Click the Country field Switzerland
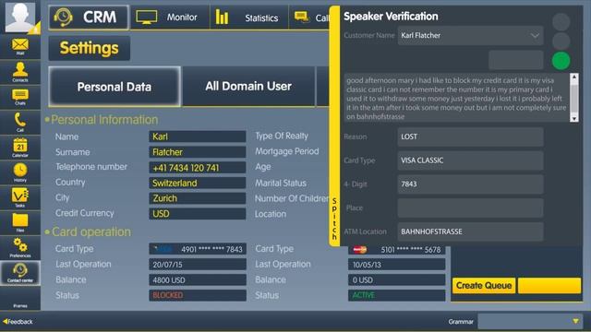The width and height of the screenshot is (591, 332). pyautogui.click(x=198, y=183)
